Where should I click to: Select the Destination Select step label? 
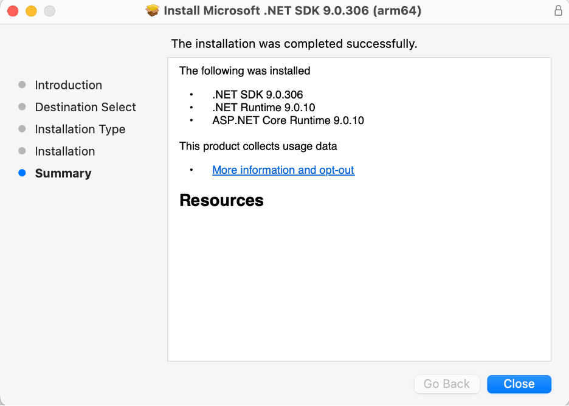85,107
